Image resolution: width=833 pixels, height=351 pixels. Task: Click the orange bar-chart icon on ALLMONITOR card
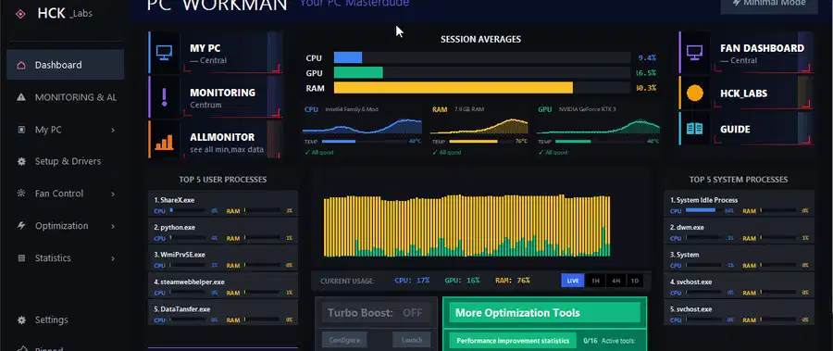pyautogui.click(x=164, y=142)
